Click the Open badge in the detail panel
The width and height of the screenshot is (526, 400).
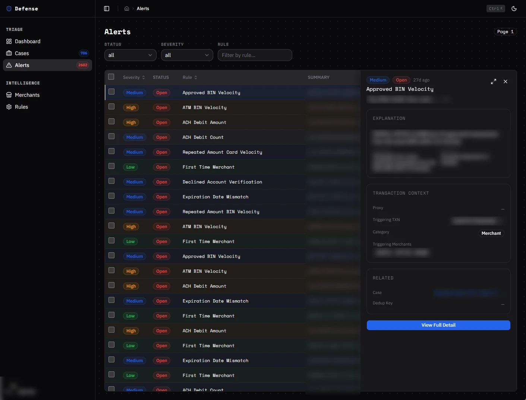[x=401, y=80]
